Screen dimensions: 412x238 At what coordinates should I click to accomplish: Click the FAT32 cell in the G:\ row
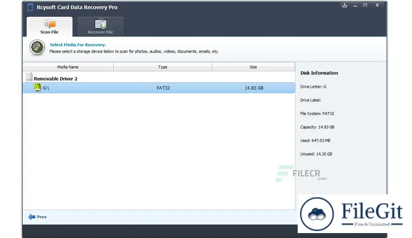(x=163, y=88)
